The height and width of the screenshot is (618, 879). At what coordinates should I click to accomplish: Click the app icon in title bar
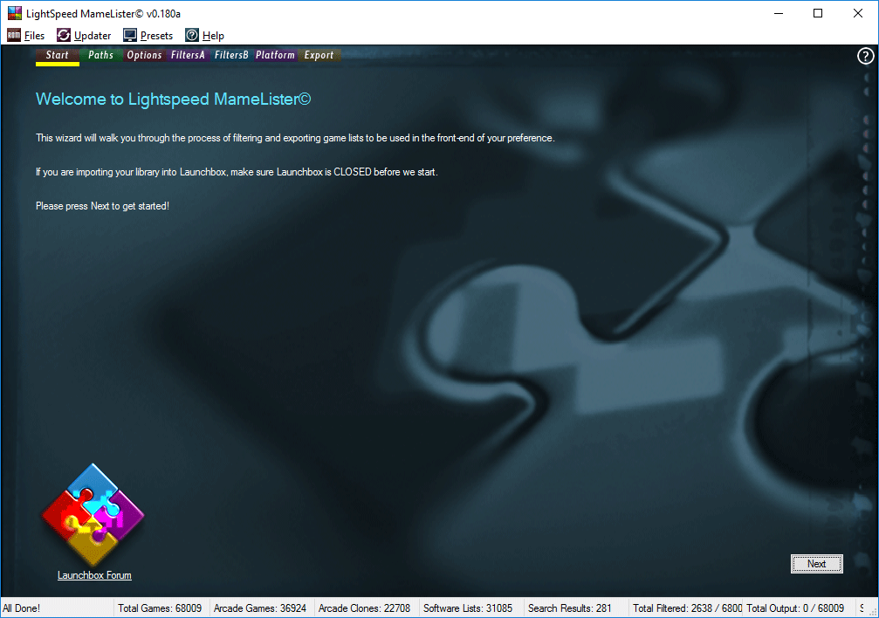coord(14,13)
